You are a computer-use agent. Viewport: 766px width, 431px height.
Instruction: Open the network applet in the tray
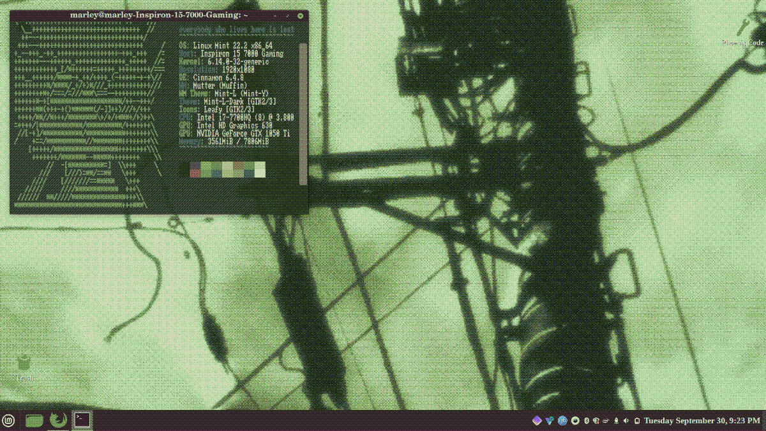tap(563, 421)
